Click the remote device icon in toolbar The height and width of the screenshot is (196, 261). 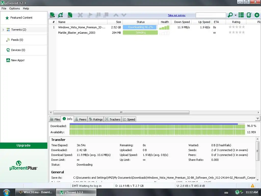[249, 15]
